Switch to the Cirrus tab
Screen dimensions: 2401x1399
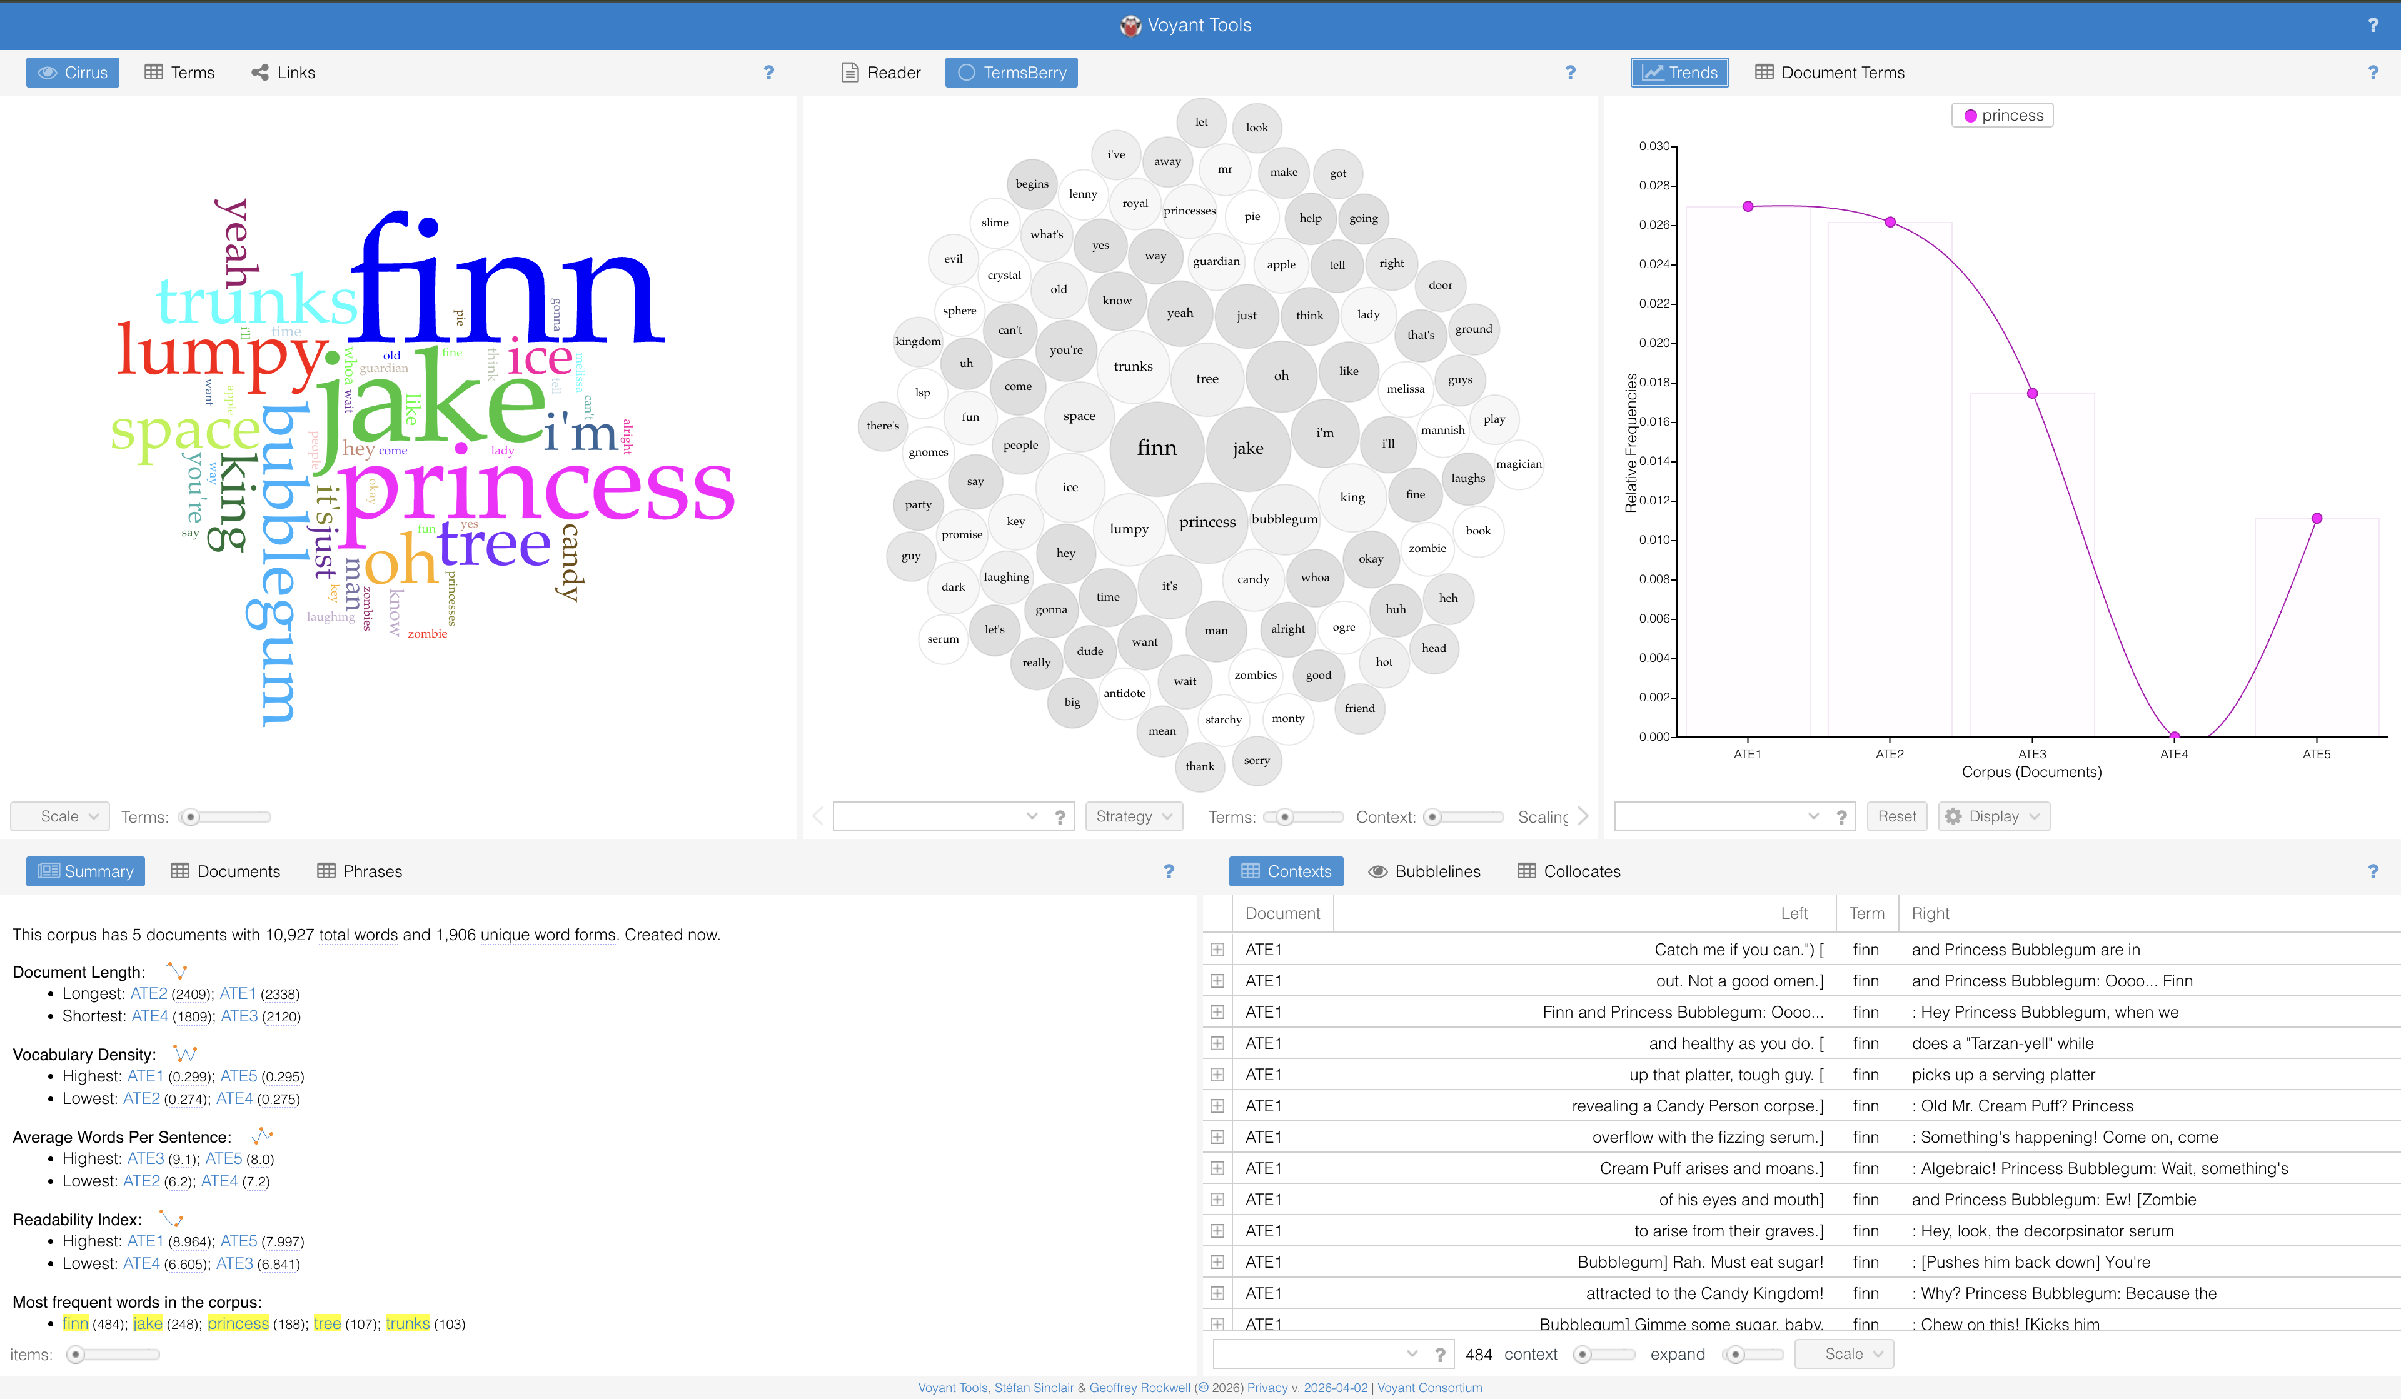pos(73,73)
